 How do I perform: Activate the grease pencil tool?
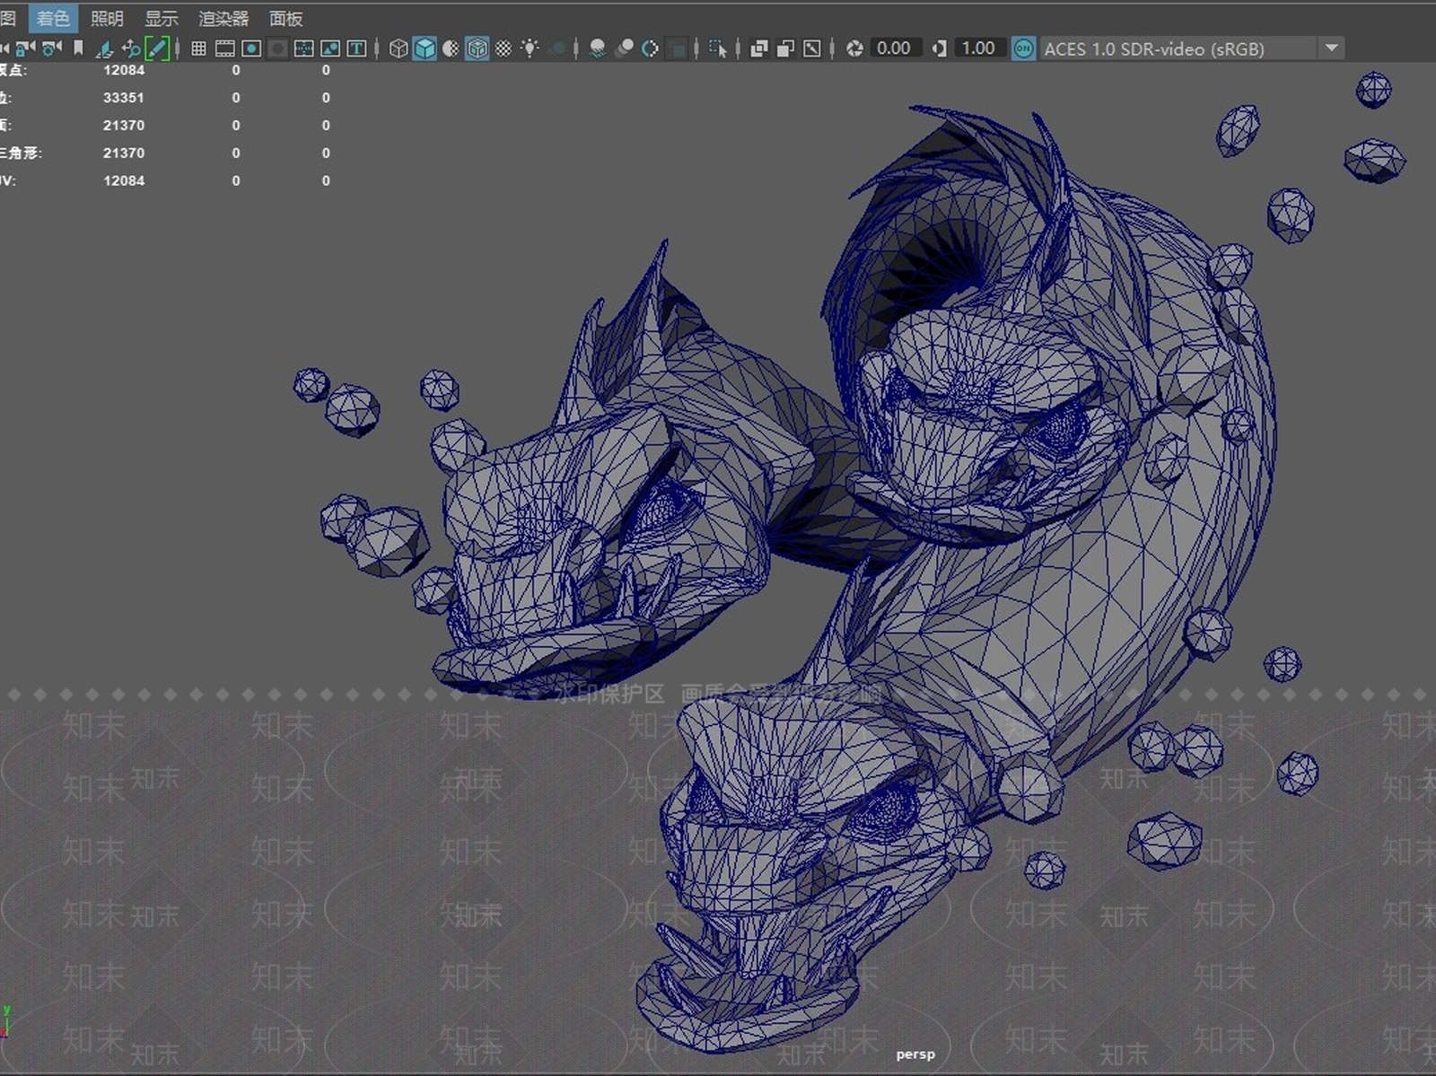click(157, 48)
